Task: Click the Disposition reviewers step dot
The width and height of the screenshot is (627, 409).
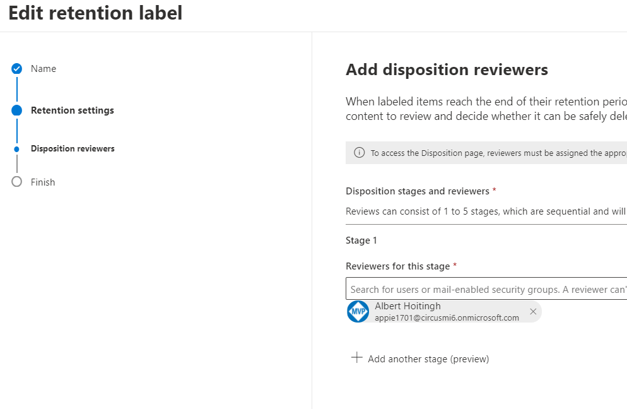Action: click(17, 149)
